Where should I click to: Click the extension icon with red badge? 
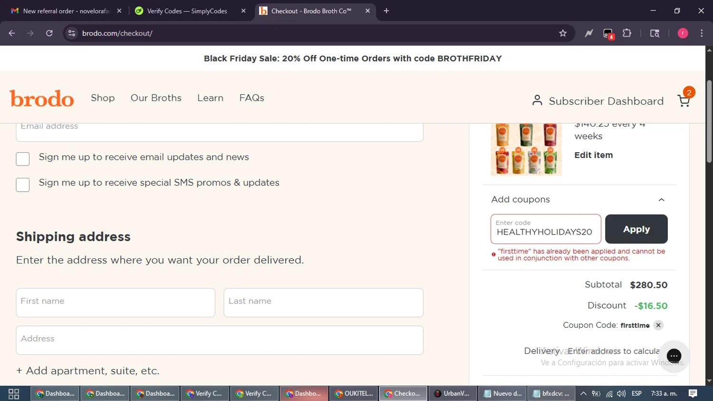(x=608, y=34)
